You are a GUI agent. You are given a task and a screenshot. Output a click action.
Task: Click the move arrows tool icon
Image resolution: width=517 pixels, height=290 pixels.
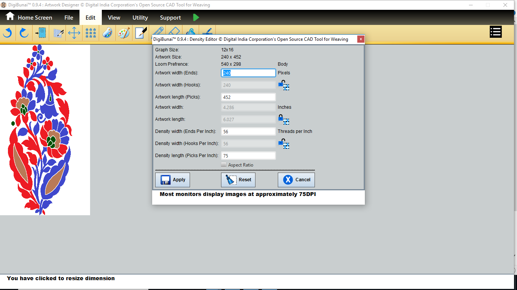74,33
